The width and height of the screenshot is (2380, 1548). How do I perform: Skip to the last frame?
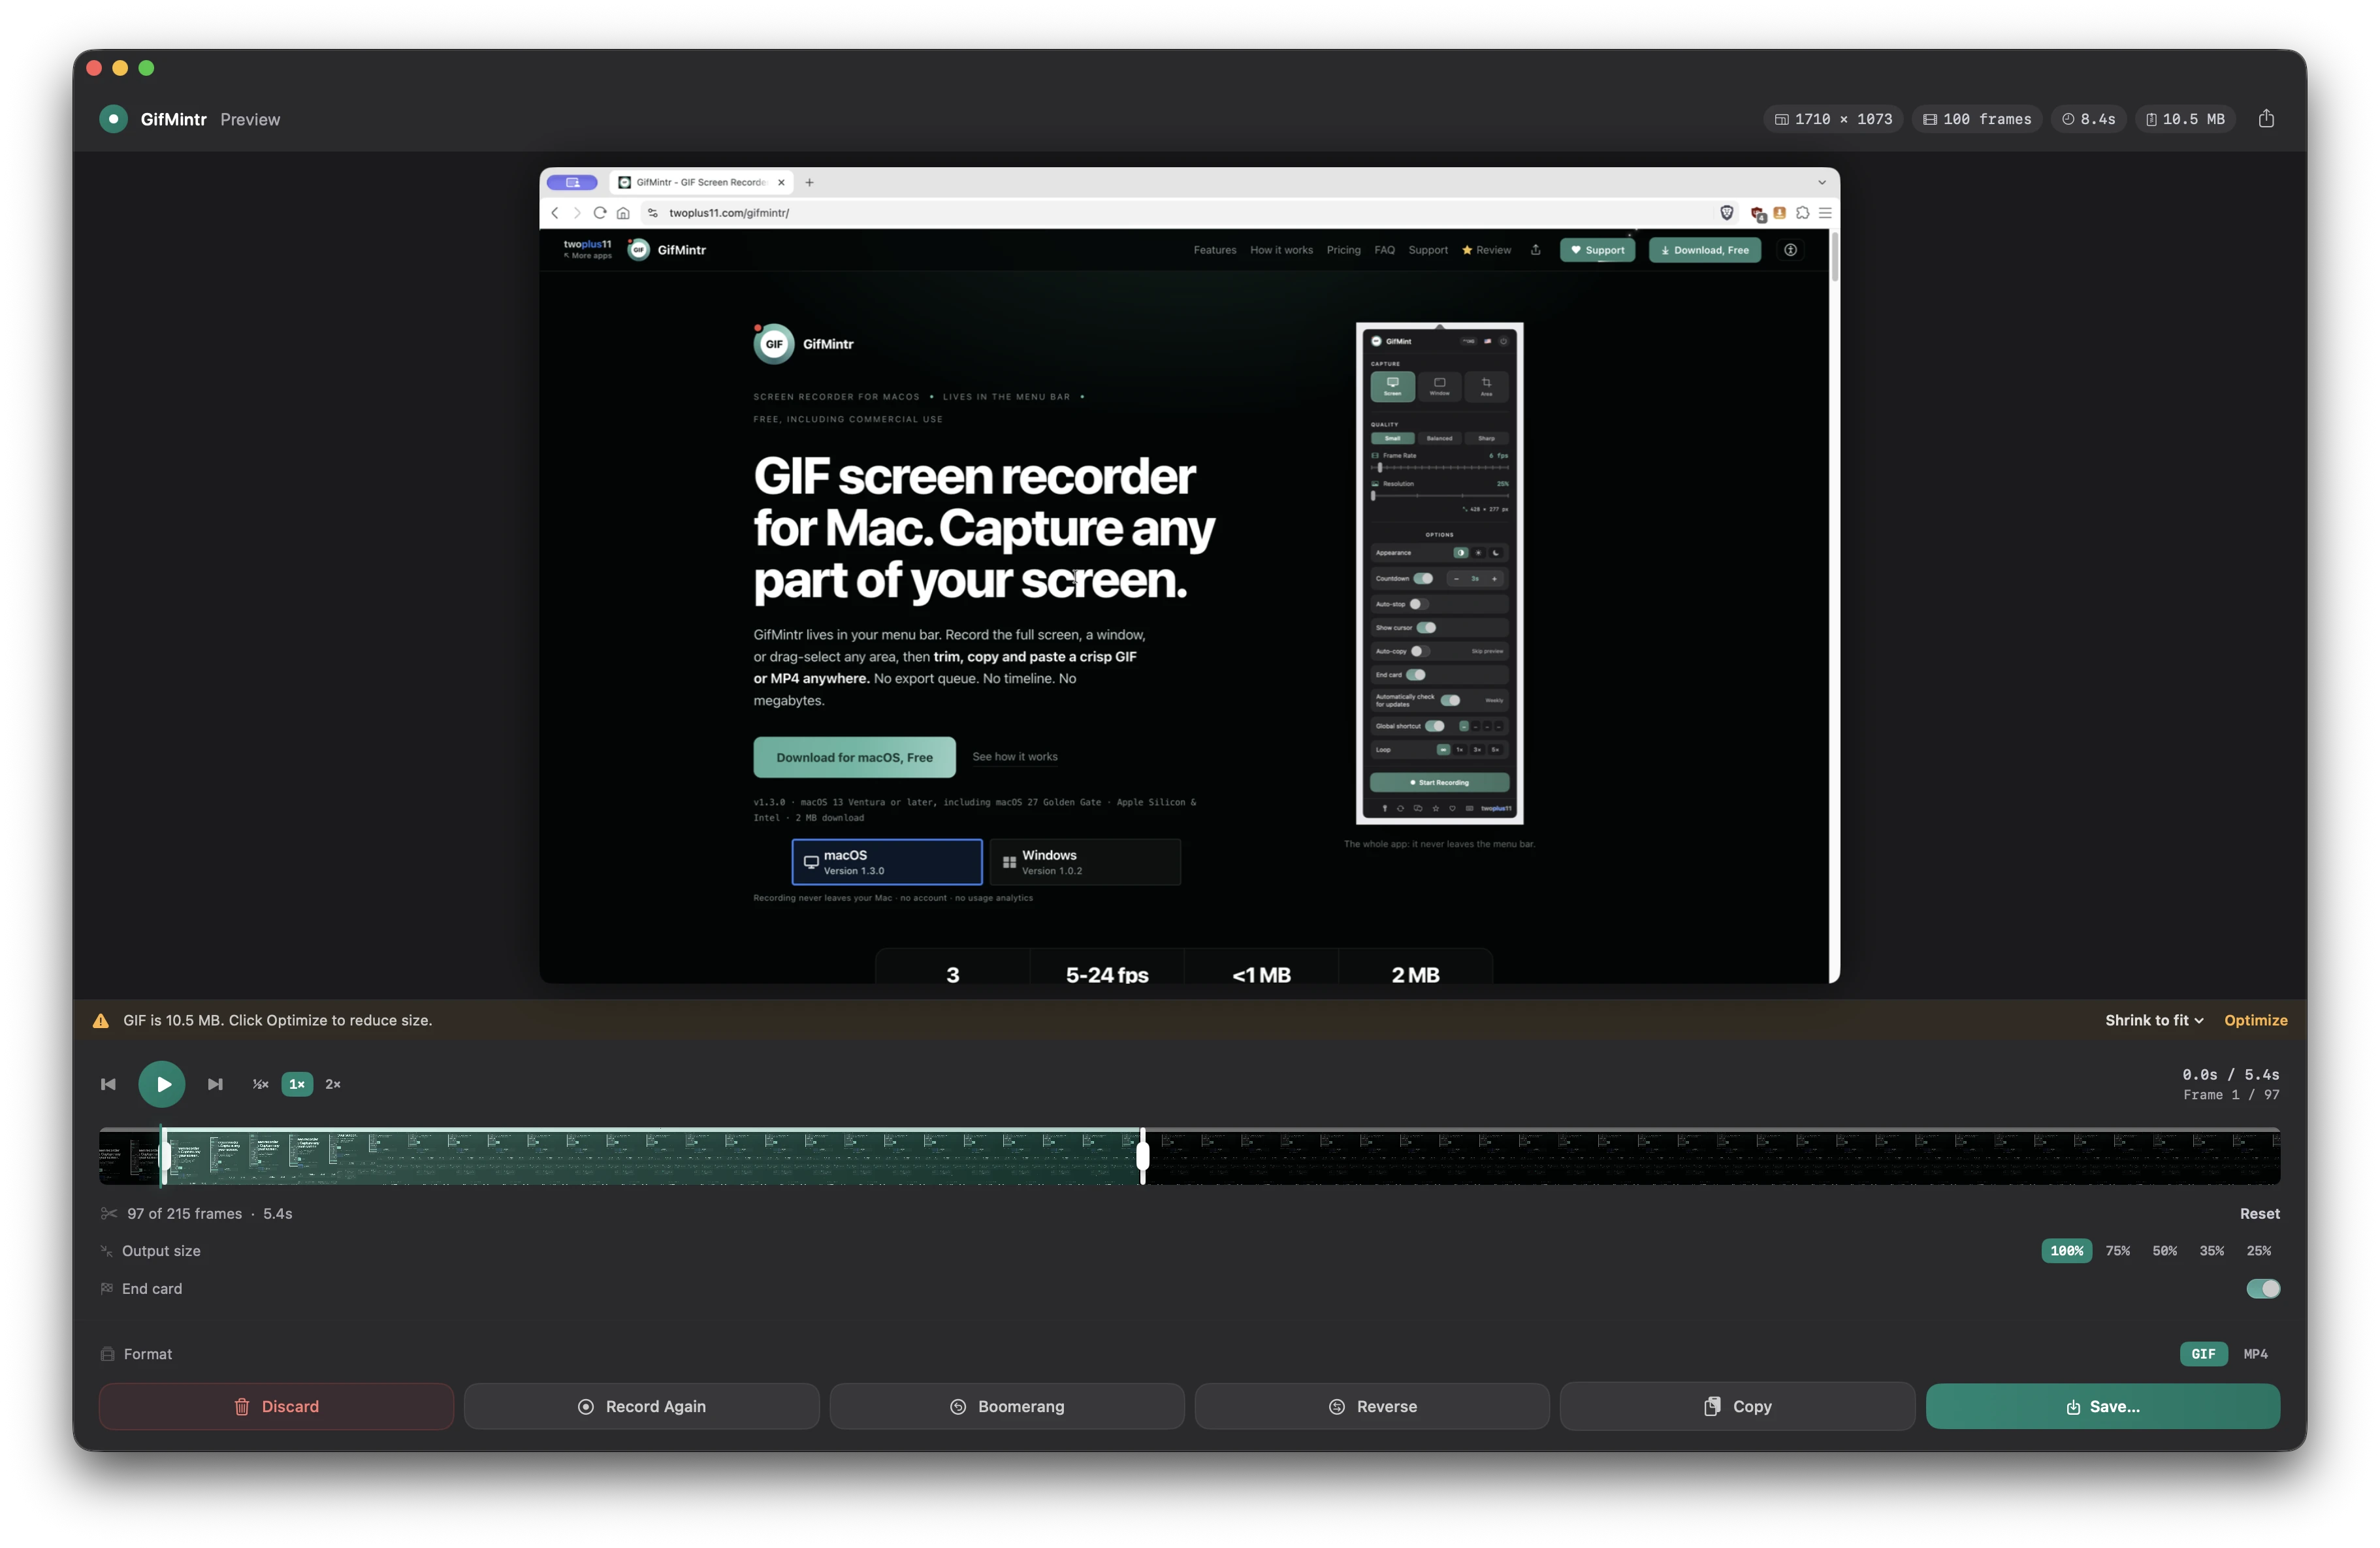pyautogui.click(x=215, y=1084)
